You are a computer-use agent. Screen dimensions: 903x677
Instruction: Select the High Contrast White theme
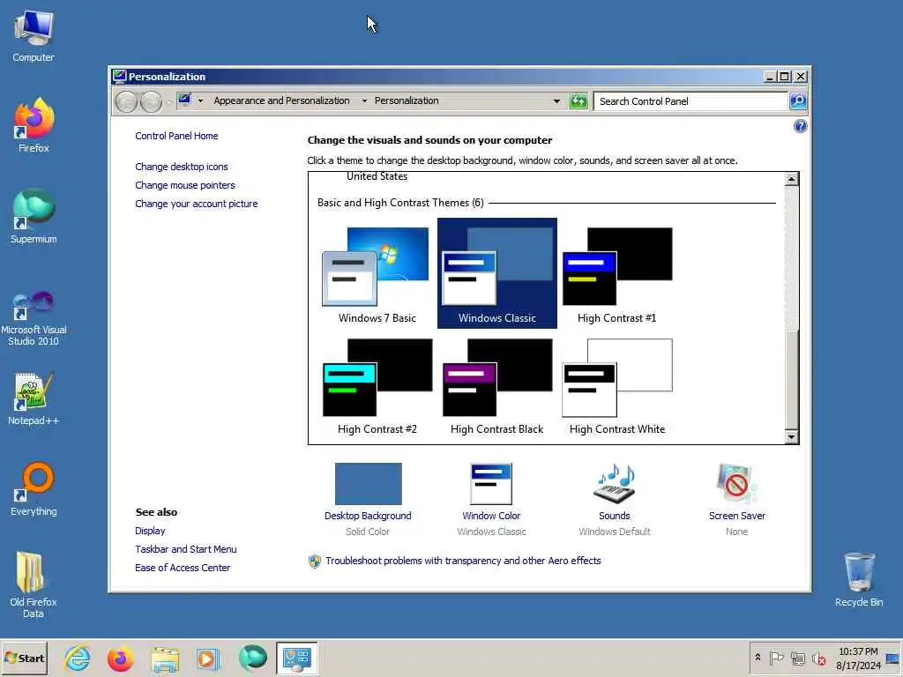click(616, 384)
